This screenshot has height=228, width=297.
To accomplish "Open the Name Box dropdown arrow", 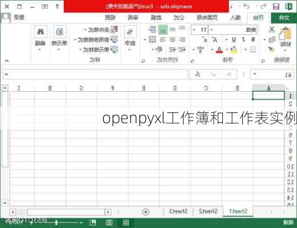I will (255, 74).
